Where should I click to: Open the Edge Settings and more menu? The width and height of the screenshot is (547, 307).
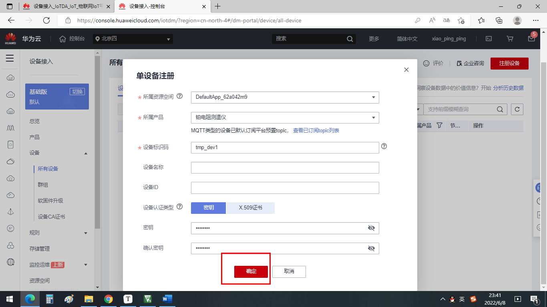tap(536, 20)
